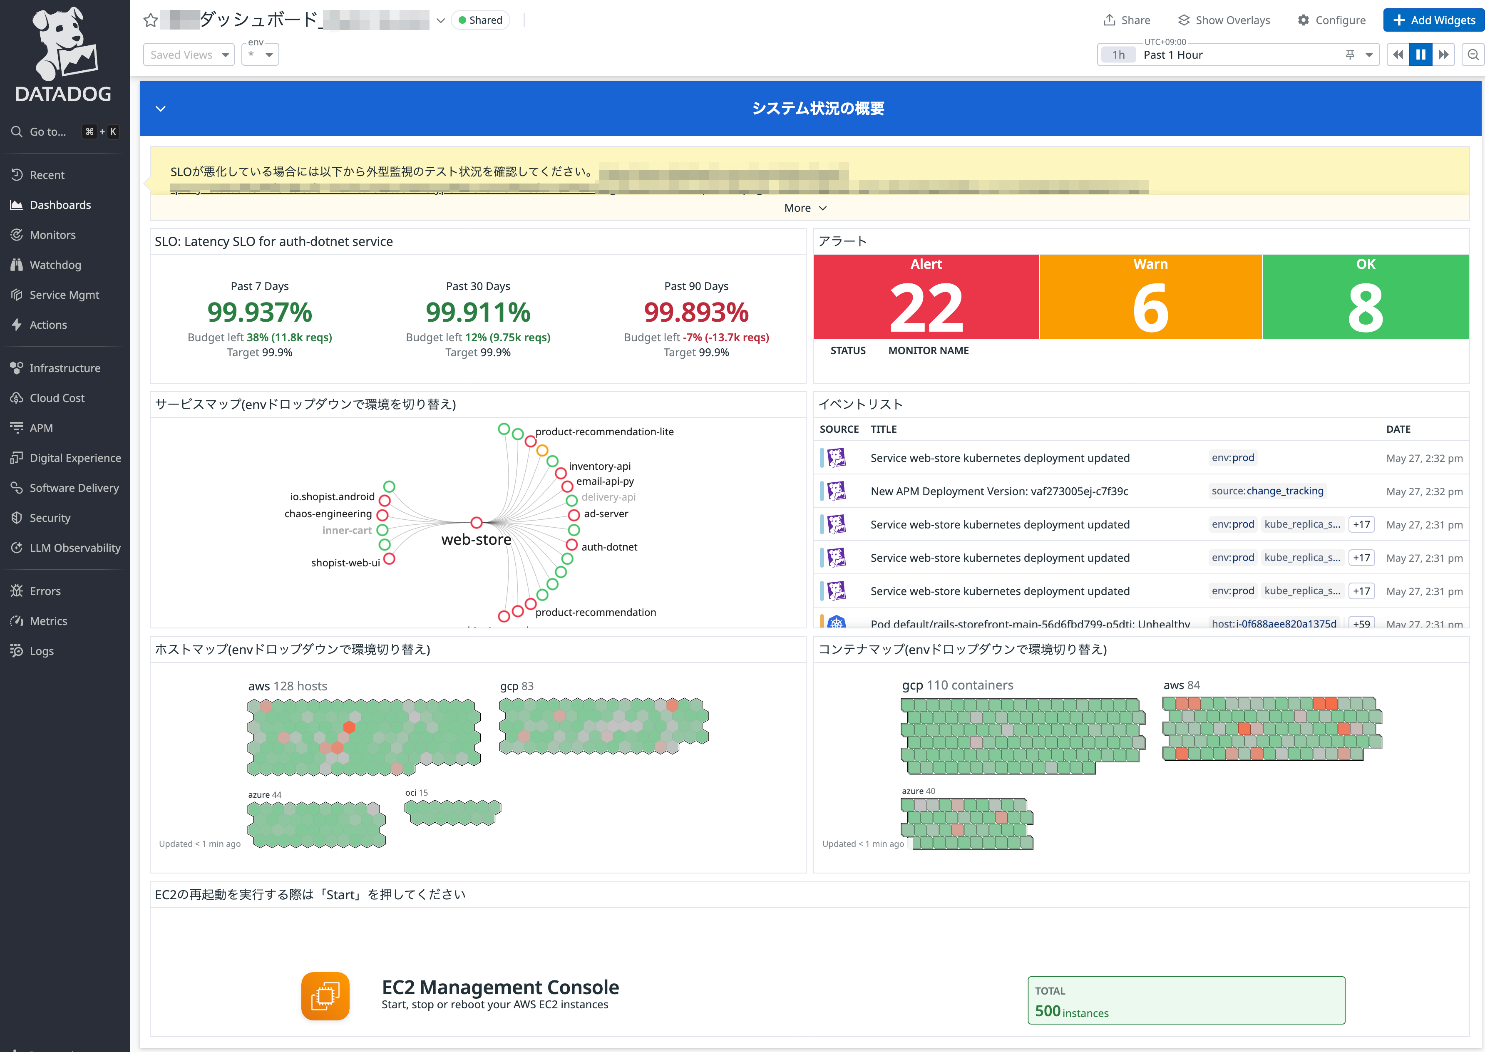Screen dimensions: 1485x1052
Task: Click the +59 tags badge
Action: (1361, 623)
